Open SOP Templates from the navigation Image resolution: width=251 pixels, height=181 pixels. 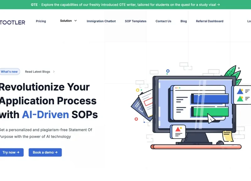pyautogui.click(x=136, y=21)
